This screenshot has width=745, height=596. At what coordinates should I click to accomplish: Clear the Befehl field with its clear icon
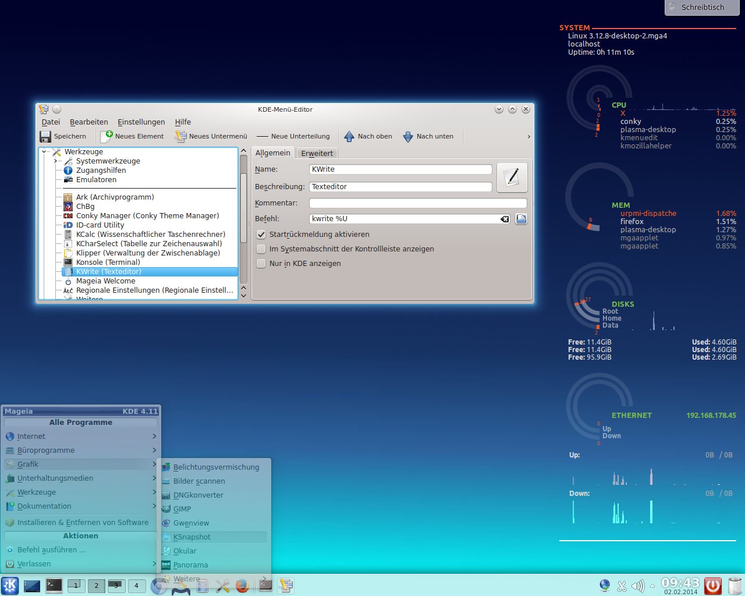pyautogui.click(x=505, y=219)
